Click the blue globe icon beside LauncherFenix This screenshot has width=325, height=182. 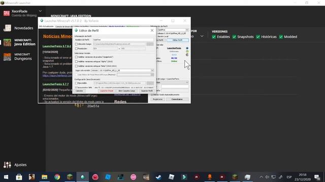coord(187,48)
